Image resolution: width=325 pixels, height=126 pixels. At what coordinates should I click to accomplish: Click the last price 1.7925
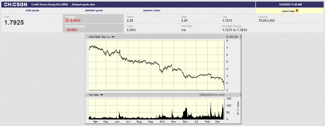click(14, 23)
